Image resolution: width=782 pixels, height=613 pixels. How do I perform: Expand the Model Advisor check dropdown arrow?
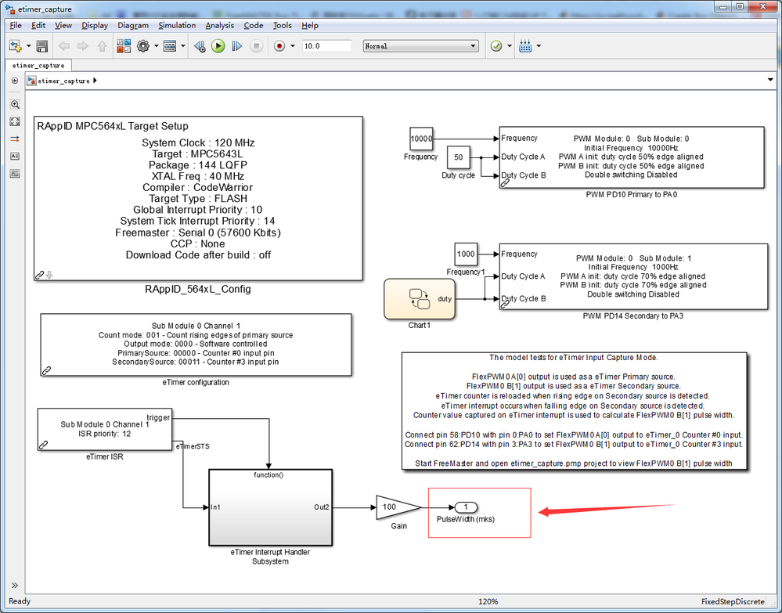click(509, 46)
